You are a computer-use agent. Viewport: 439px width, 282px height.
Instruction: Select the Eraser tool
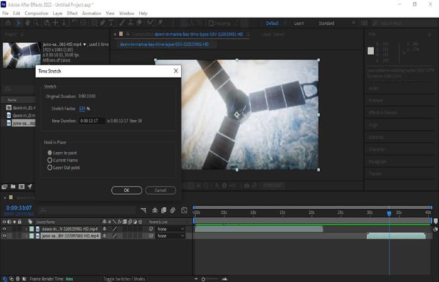[139, 23]
